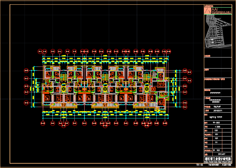Click the sheet label "TB1-02"
This screenshot has height=168, width=236.
[200, 165]
